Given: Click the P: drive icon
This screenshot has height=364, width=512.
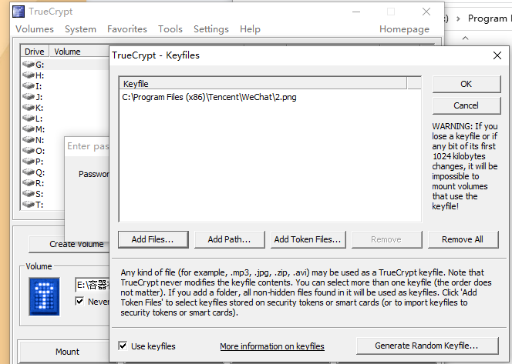Looking at the screenshot, I should click(x=29, y=162).
